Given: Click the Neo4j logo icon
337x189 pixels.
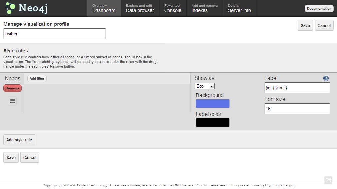Looking at the screenshot, I should 11,8.
